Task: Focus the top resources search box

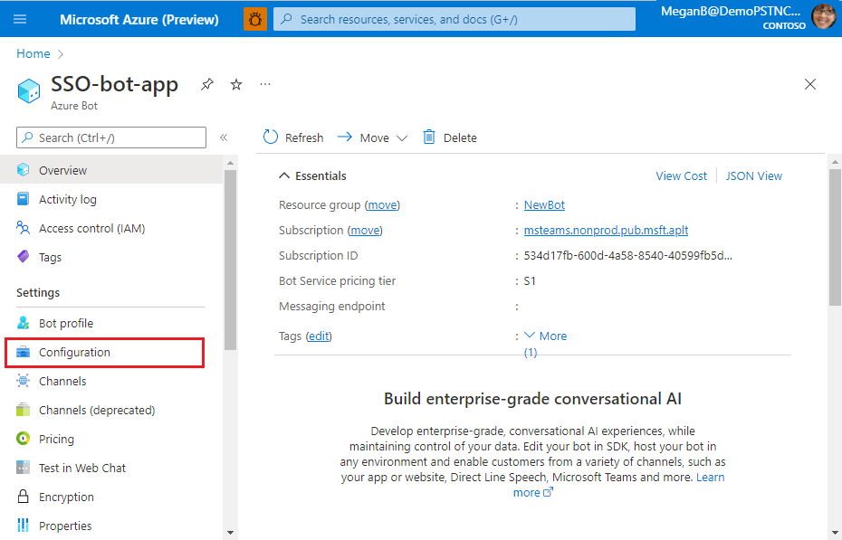Action: pyautogui.click(x=454, y=19)
